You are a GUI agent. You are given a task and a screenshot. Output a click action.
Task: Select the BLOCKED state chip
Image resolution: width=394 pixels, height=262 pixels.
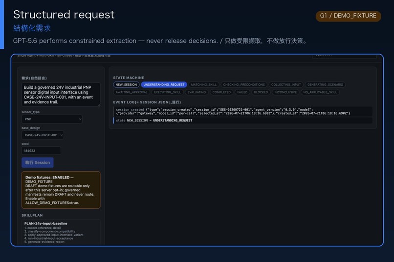[x=261, y=92]
